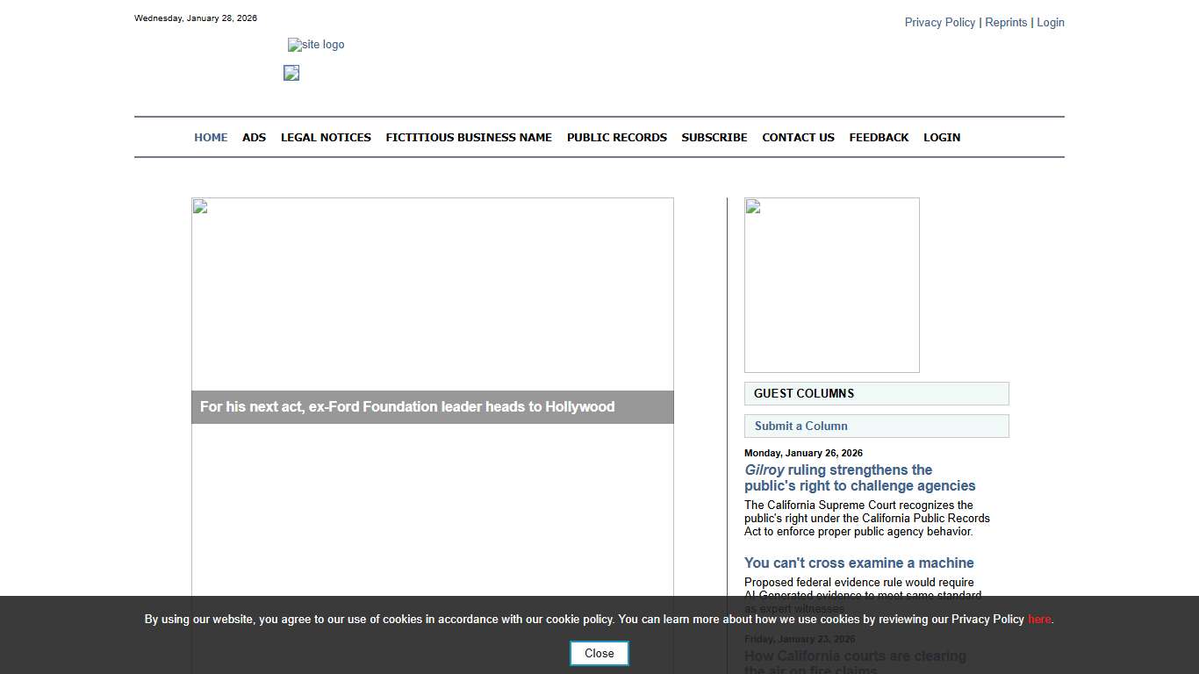
Task: Go to the Ads menu item
Action: tap(254, 138)
